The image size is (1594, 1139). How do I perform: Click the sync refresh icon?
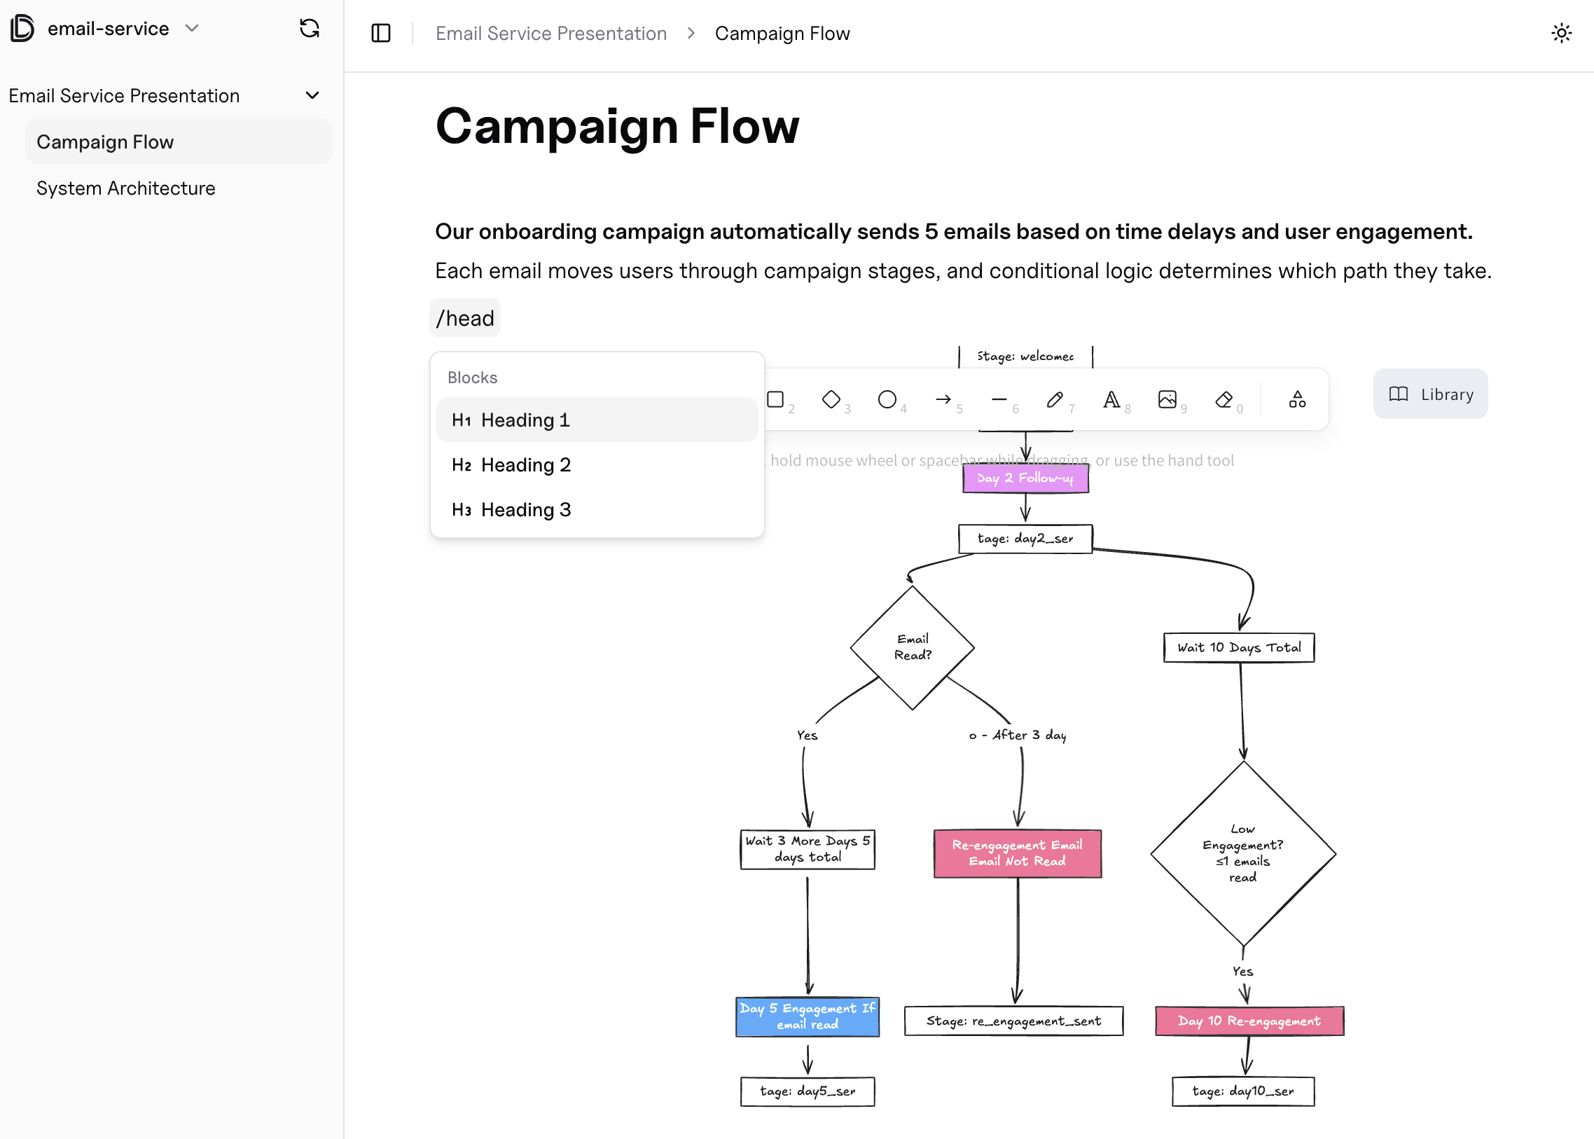[310, 29]
